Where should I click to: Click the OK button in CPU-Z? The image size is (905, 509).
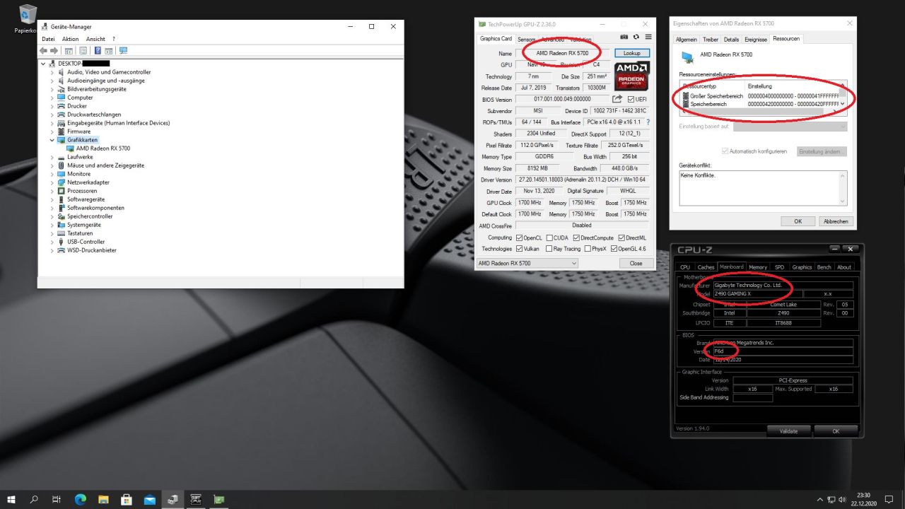(836, 431)
